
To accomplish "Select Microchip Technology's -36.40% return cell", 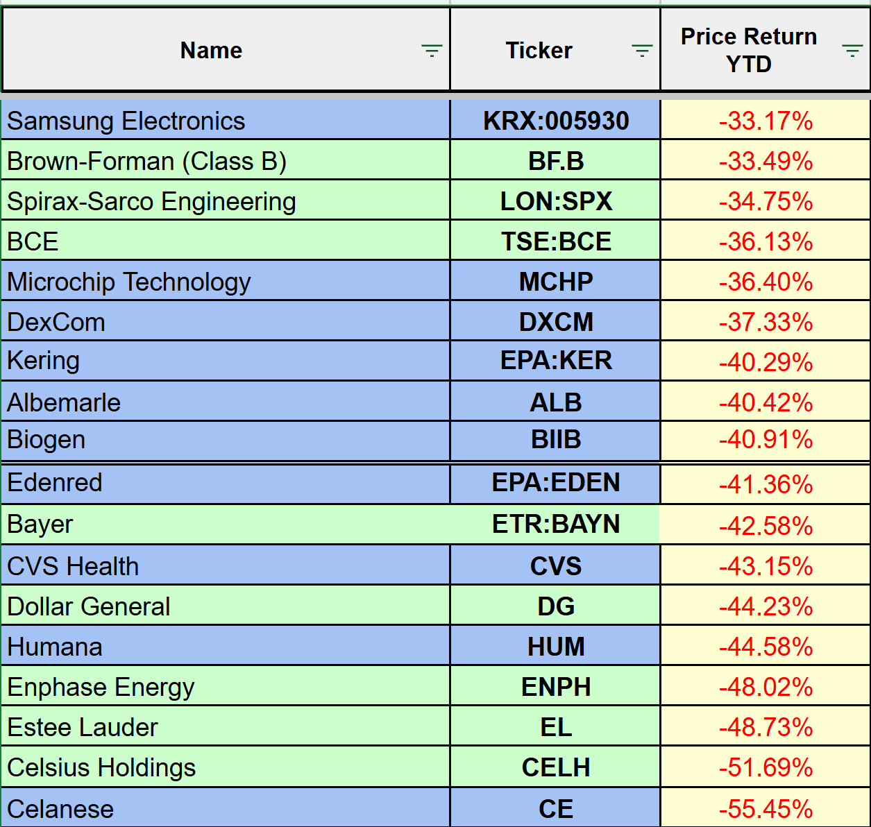I will pos(766,282).
